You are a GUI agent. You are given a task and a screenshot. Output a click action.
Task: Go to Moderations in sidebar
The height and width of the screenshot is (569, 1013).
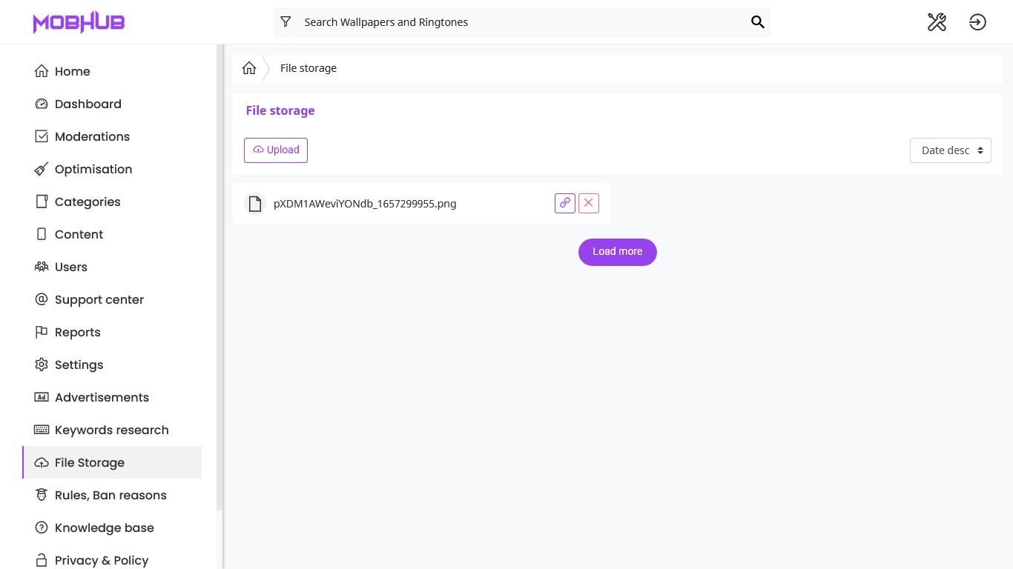point(92,136)
